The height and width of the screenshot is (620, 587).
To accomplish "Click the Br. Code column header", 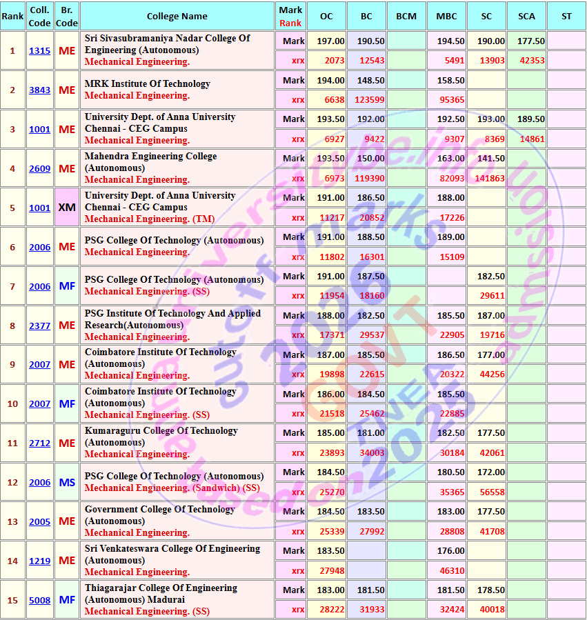I will [67, 17].
